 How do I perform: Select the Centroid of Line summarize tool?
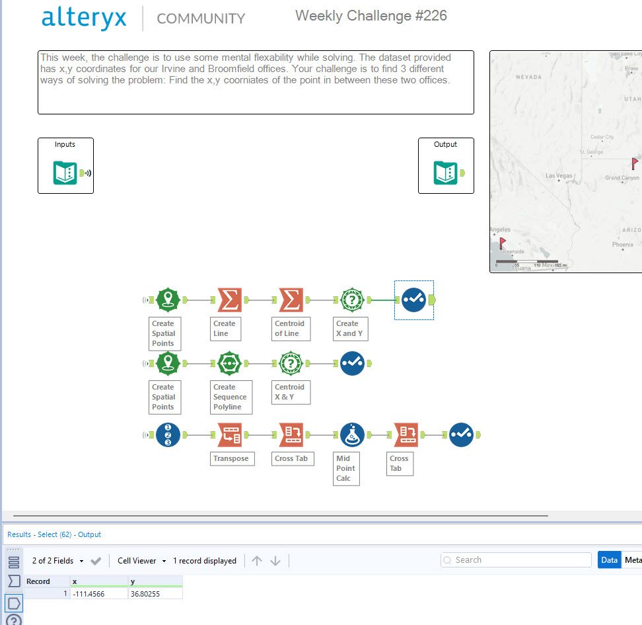click(291, 300)
